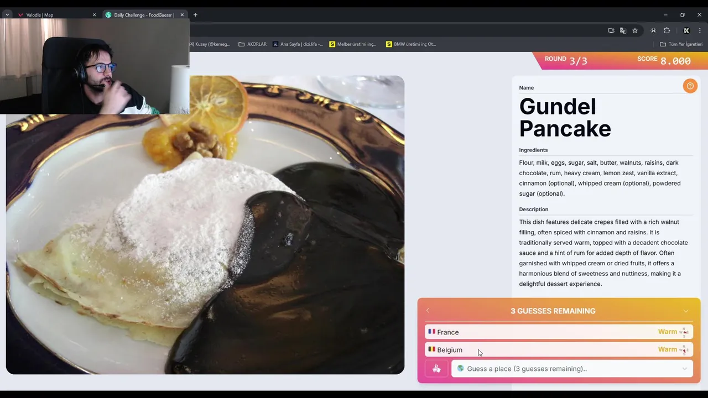This screenshot has height=398, width=708.
Task: Click the 'Ingredients' heading
Action: pos(533,150)
